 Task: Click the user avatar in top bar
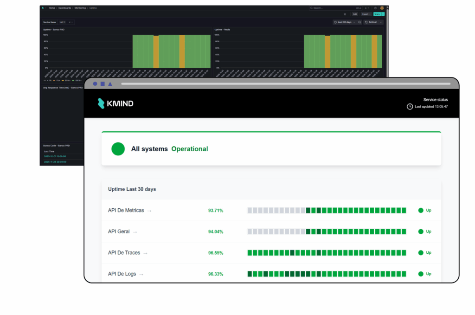coord(382,8)
